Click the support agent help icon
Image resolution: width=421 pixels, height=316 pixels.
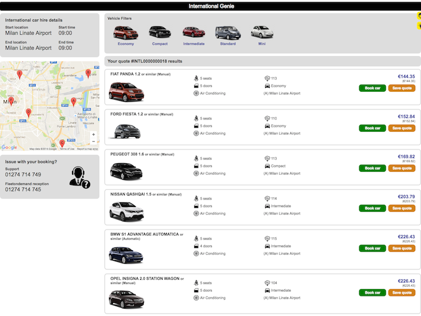80,177
